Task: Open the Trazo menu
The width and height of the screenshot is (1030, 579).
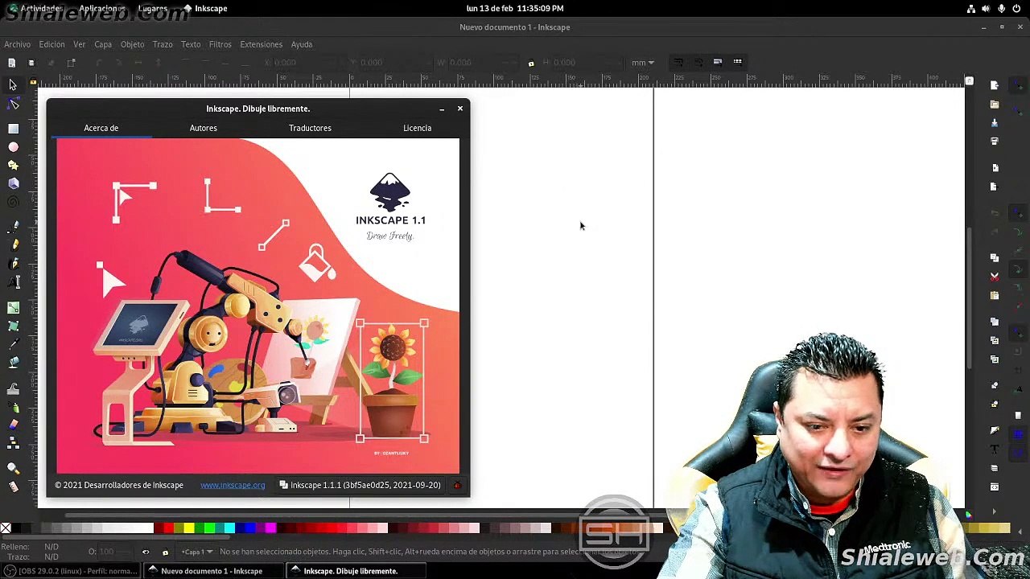Action: point(163,44)
